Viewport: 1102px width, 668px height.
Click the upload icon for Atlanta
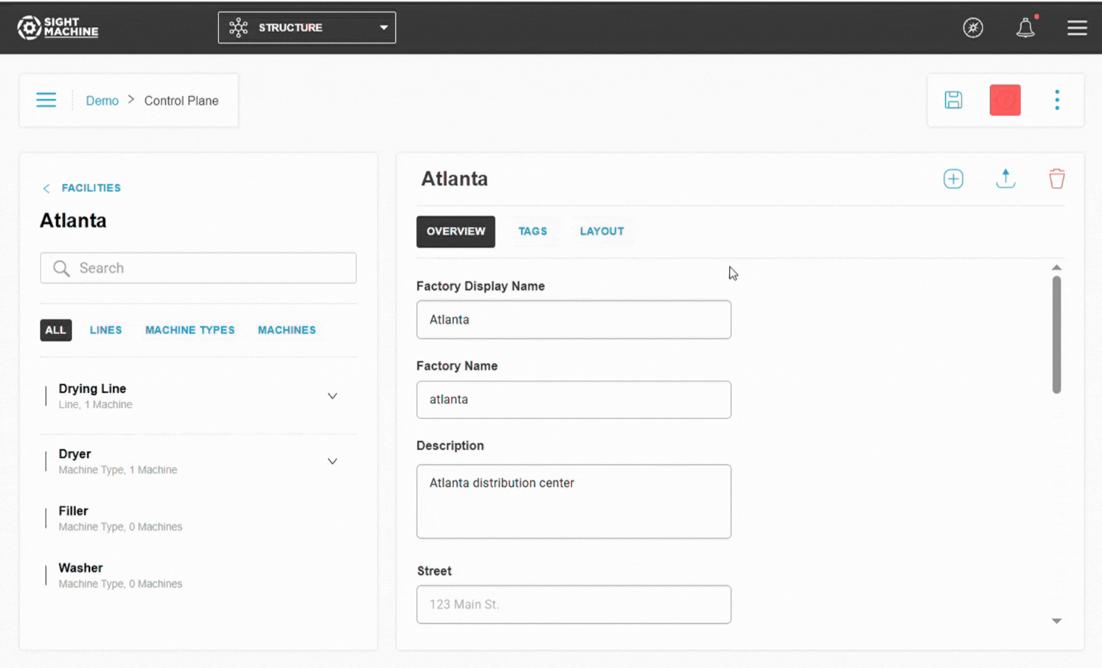(x=1006, y=179)
